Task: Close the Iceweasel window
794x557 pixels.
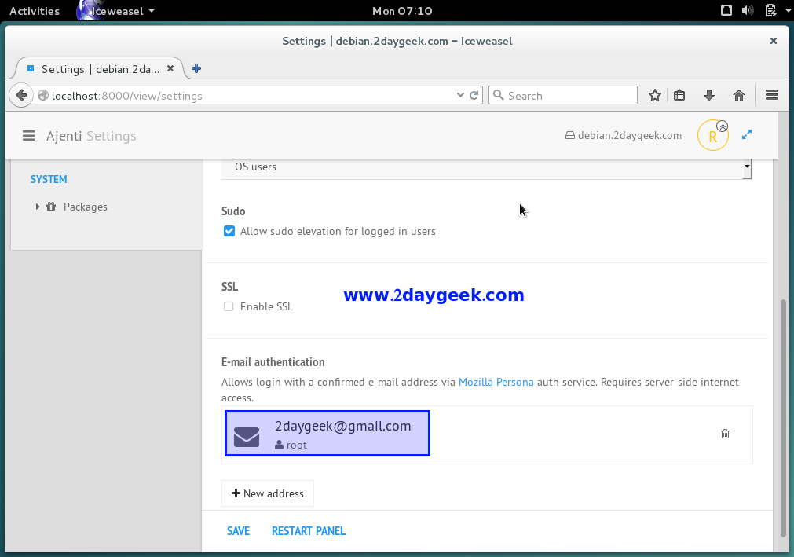Action: (x=774, y=41)
